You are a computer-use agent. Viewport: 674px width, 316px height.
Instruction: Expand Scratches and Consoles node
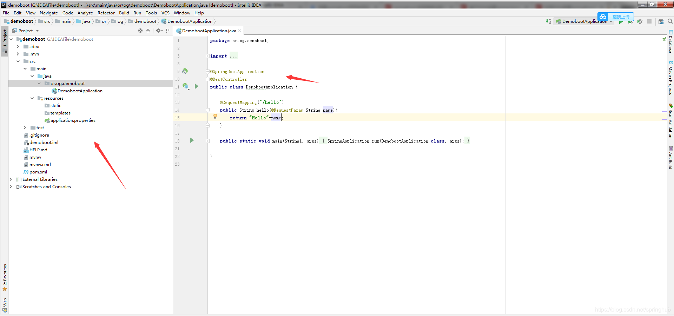point(11,187)
